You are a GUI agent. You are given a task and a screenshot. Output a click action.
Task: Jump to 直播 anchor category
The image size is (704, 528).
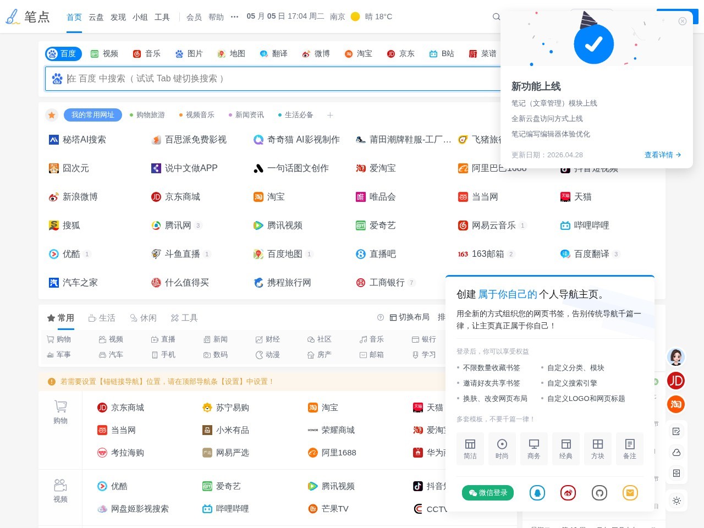163,339
